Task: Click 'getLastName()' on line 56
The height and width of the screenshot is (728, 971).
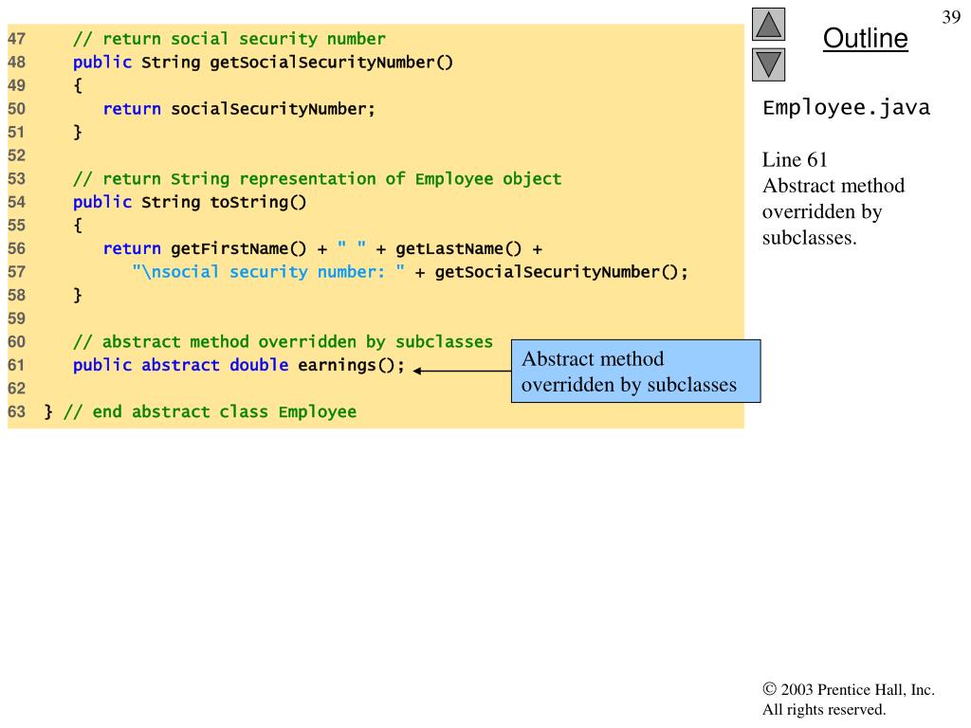Action: pyautogui.click(x=458, y=249)
